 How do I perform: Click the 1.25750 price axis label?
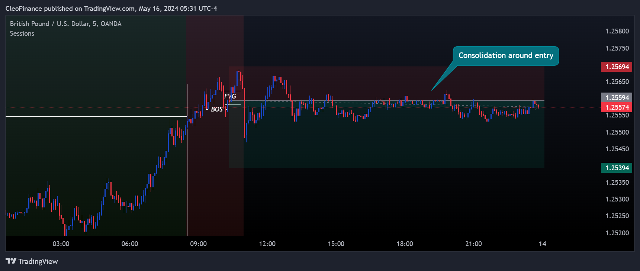[617, 48]
